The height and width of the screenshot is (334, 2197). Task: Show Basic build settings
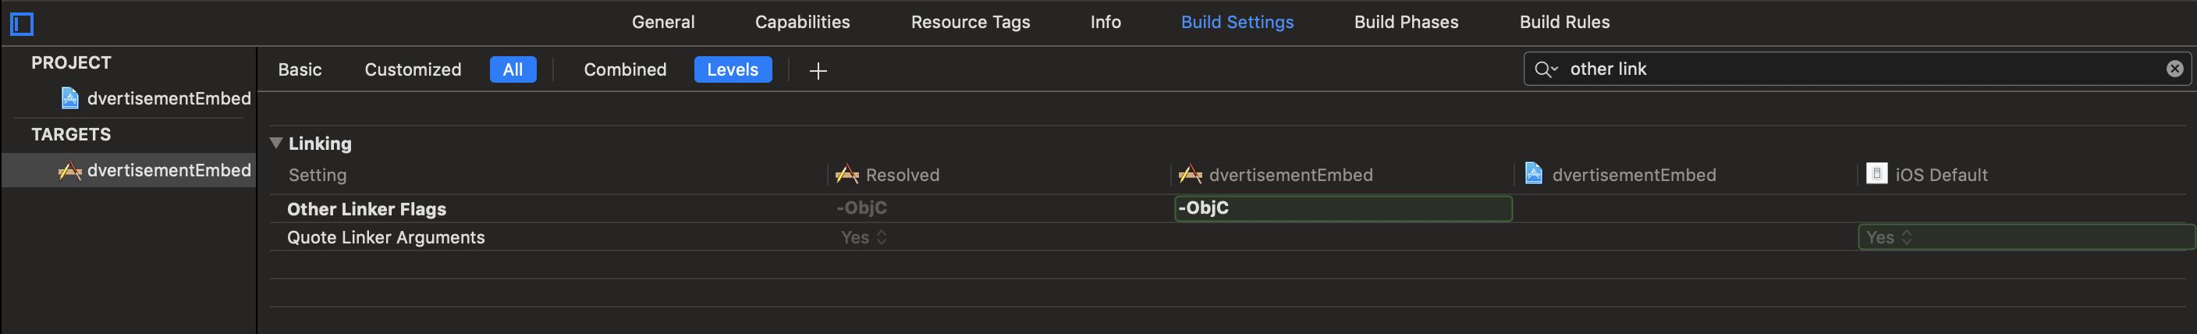pos(300,70)
